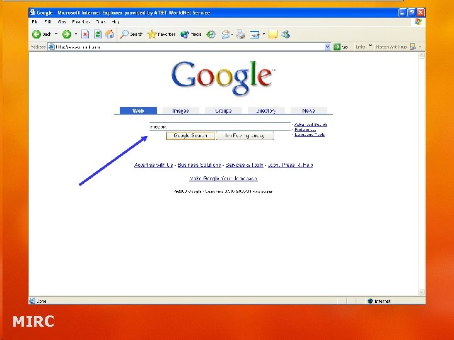Select the Google Web tab
The image size is (454, 340).
(x=138, y=111)
